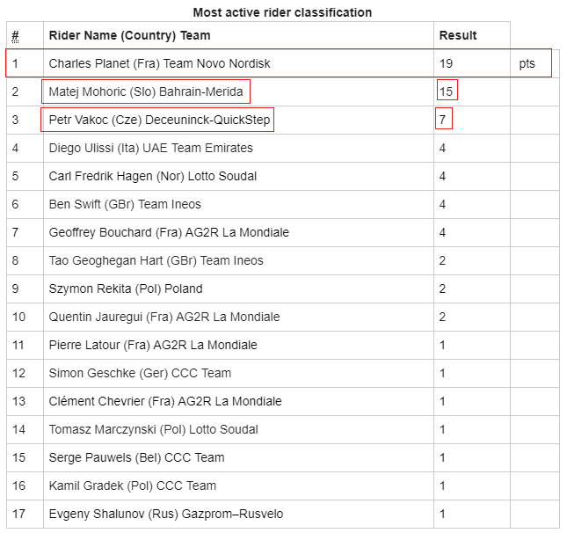
Task: Click rank number 1 beside Charles Planet
Action: click(x=15, y=63)
